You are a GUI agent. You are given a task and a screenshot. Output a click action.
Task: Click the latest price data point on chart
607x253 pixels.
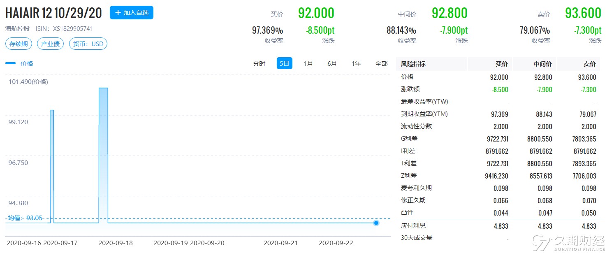(x=376, y=223)
